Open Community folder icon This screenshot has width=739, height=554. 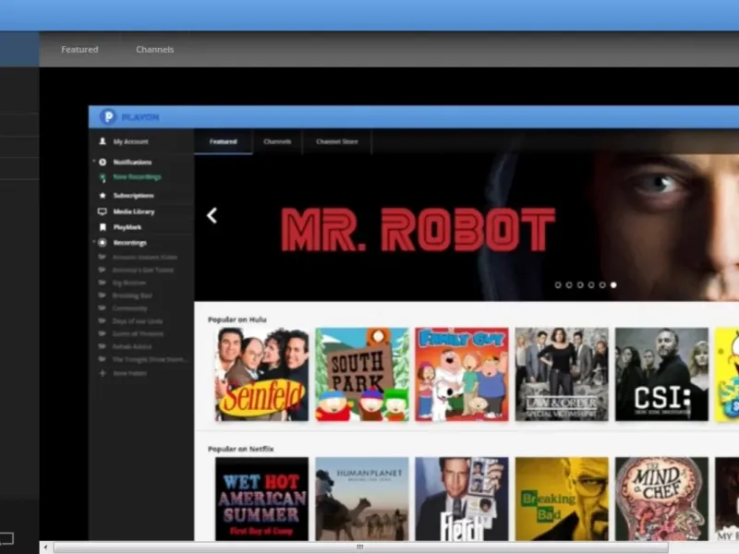[102, 308]
